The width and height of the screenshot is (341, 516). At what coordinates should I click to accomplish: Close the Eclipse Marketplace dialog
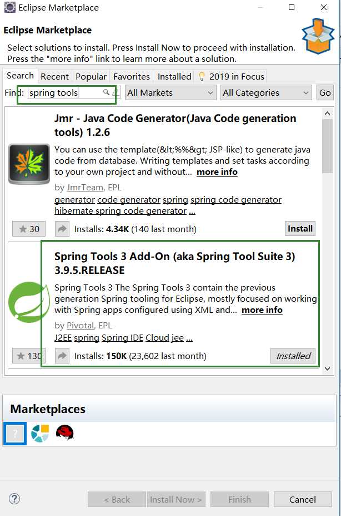[324, 7]
